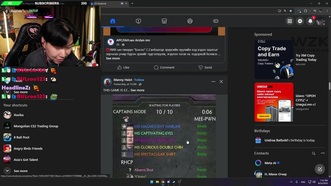Viewport: 331px width, 186px height.
Task: Open Undraa Batbold birthday notice
Action: pyautogui.click(x=290, y=140)
